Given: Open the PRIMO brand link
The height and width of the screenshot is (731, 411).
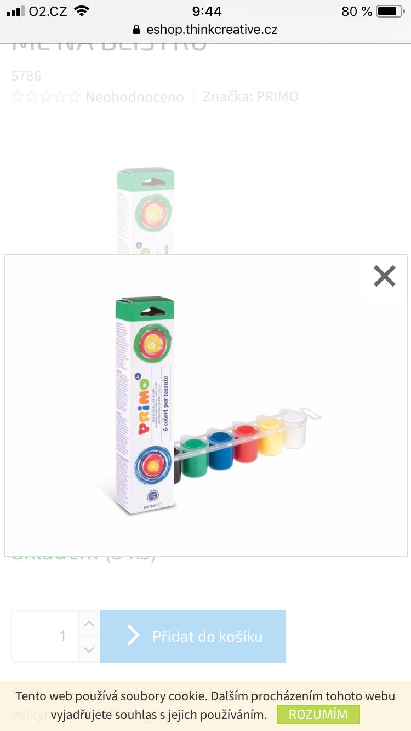Looking at the screenshot, I should [278, 96].
